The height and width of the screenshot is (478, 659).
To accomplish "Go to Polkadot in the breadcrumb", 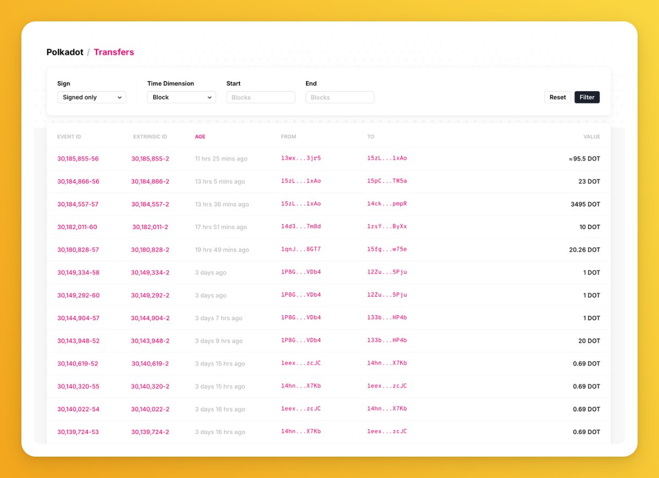I will coord(65,53).
